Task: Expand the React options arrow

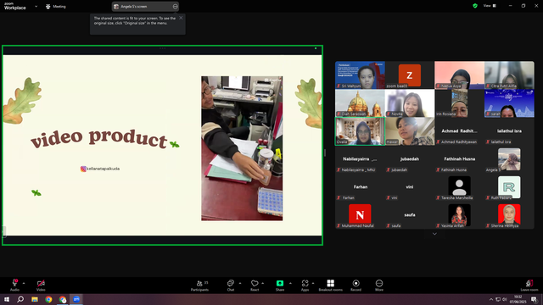Action: click(263, 283)
